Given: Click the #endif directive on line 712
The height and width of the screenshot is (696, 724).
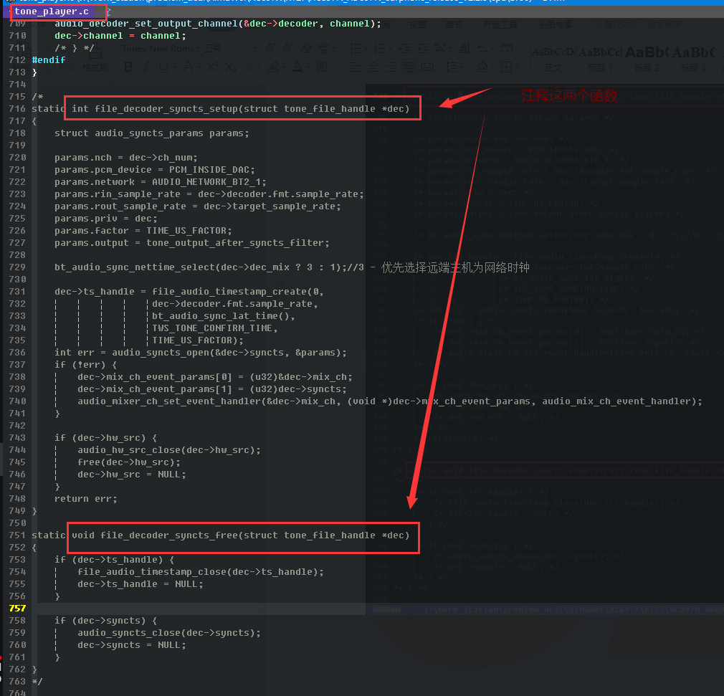Looking at the screenshot, I should pyautogui.click(x=49, y=60).
